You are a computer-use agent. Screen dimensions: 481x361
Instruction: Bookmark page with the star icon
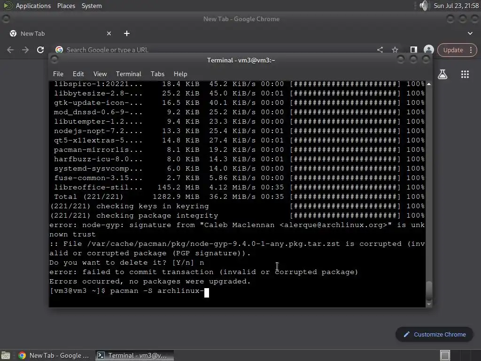point(395,50)
